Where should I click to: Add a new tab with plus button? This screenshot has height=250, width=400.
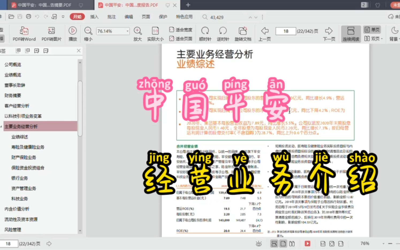coord(188,5)
